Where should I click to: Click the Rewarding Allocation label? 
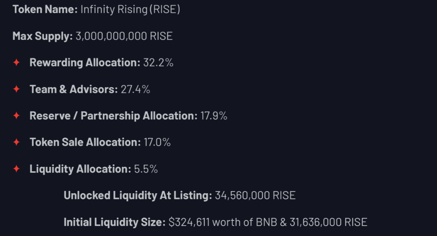[x=85, y=63]
